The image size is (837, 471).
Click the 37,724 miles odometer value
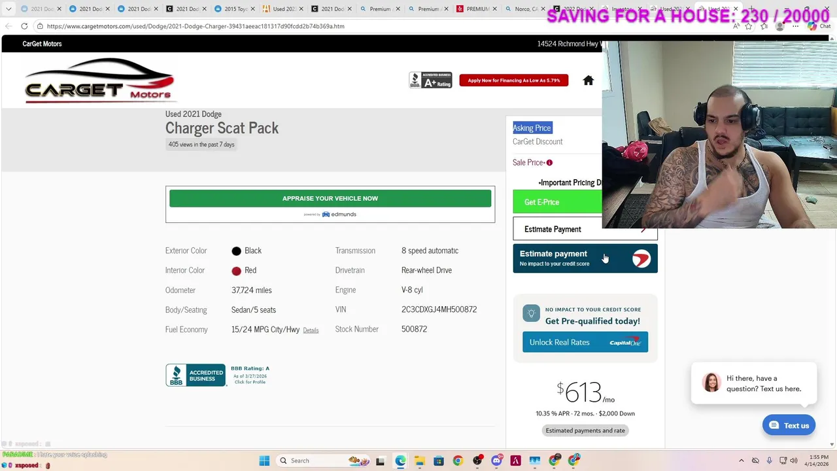click(x=251, y=290)
